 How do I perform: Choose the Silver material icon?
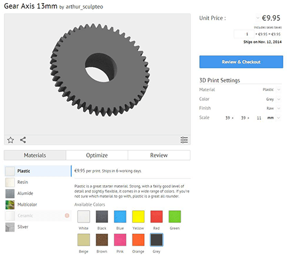click(10, 227)
